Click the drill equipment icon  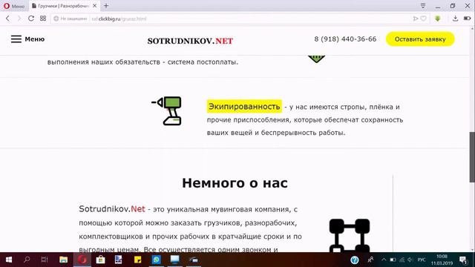click(x=167, y=111)
